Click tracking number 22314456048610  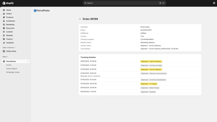click(147, 39)
